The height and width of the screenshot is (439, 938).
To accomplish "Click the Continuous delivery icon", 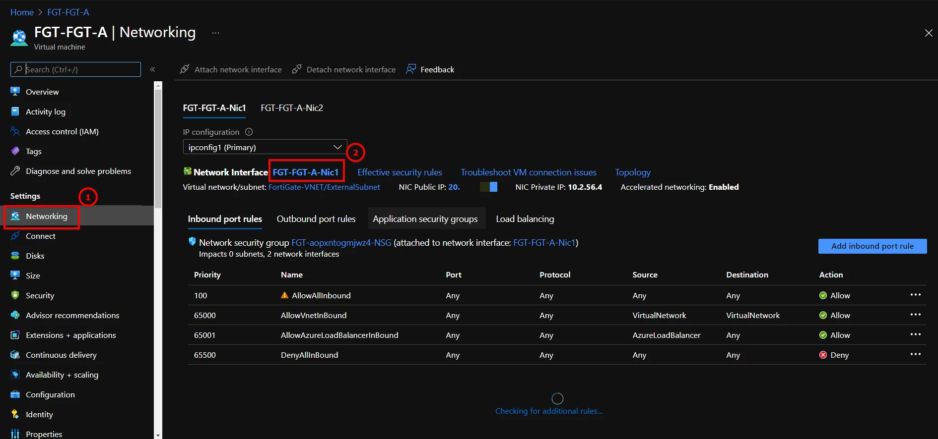I will pos(15,355).
